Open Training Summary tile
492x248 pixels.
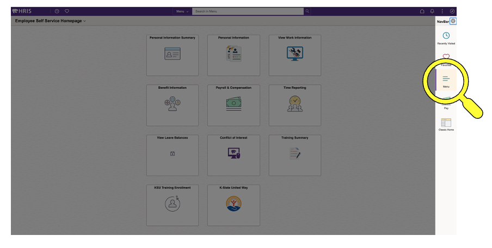[x=294, y=155]
